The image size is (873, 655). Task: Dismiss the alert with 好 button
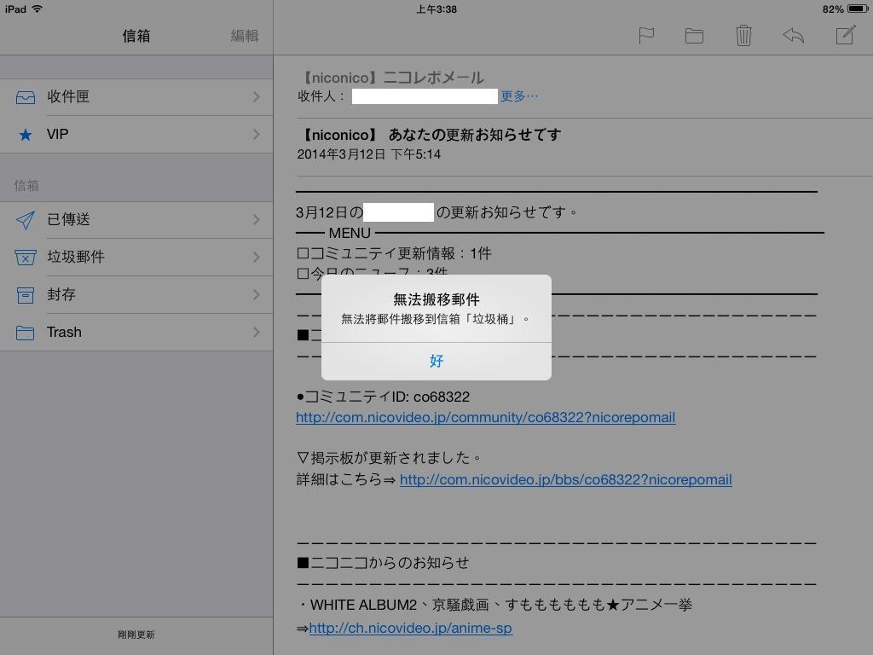[x=436, y=361]
